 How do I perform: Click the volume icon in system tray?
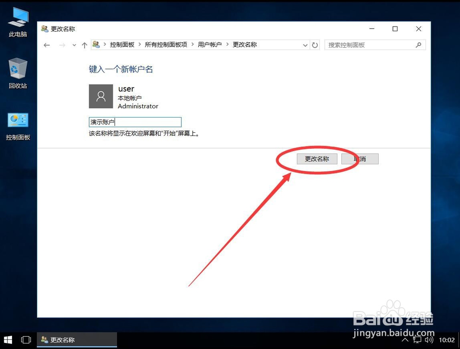click(429, 340)
